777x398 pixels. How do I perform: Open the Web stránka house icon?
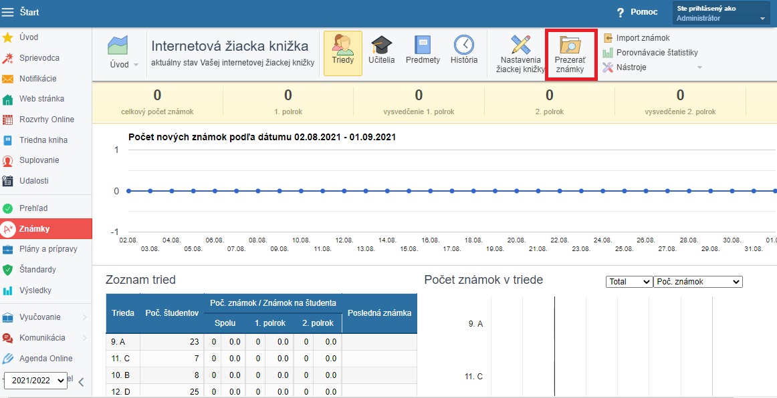(x=7, y=99)
